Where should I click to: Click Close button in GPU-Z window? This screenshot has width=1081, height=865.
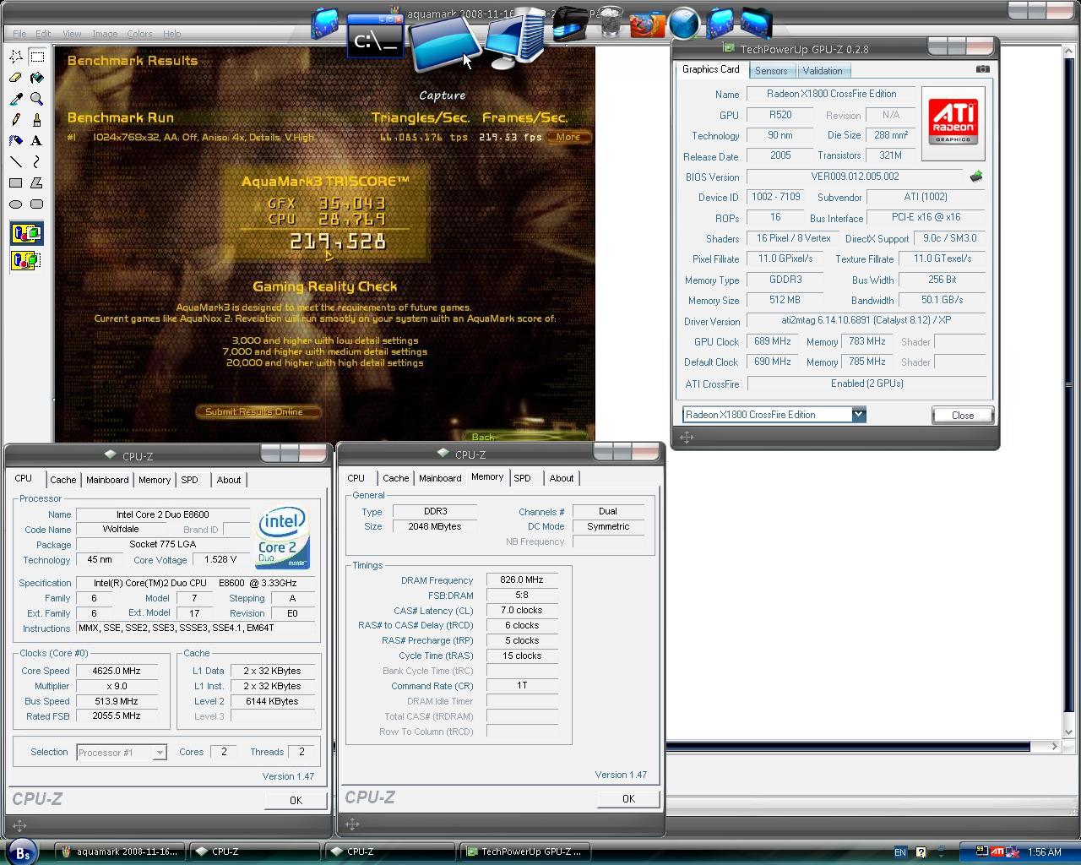(x=963, y=415)
